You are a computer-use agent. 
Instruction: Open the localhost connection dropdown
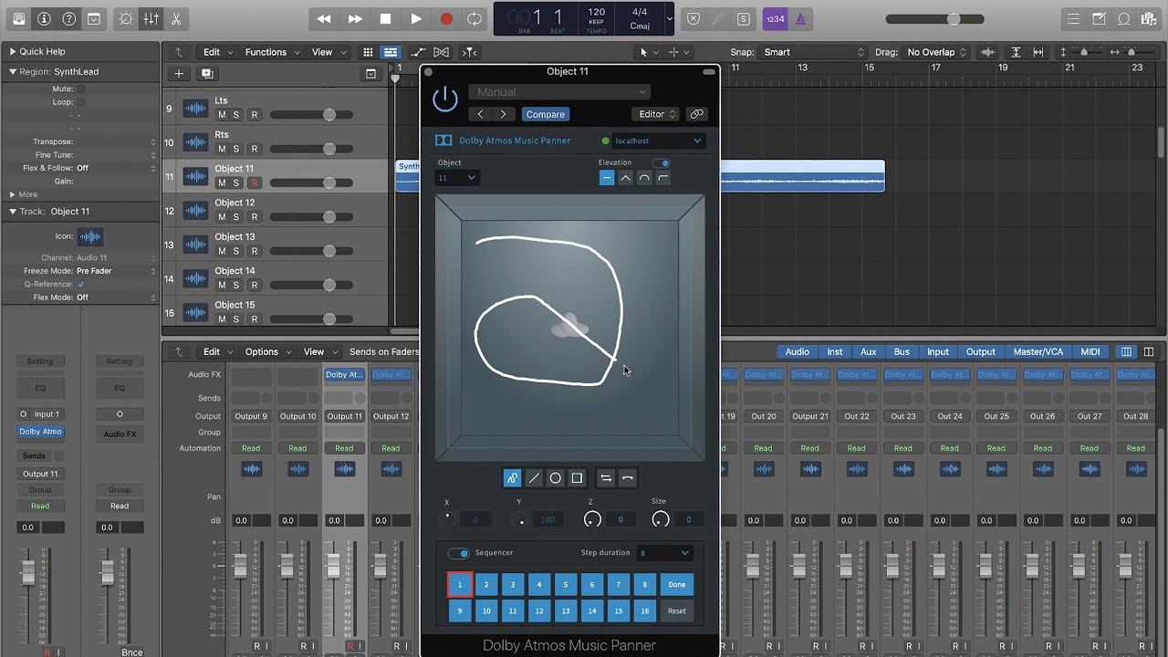658,141
